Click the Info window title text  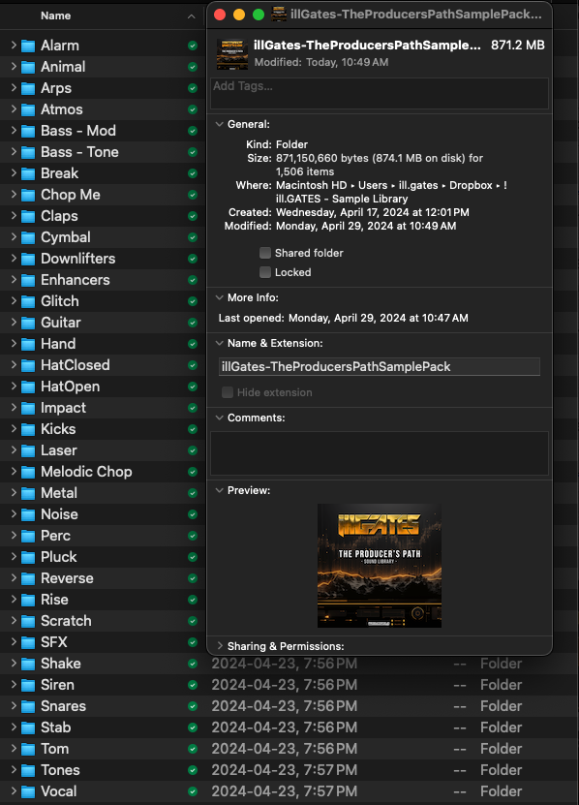pos(415,15)
